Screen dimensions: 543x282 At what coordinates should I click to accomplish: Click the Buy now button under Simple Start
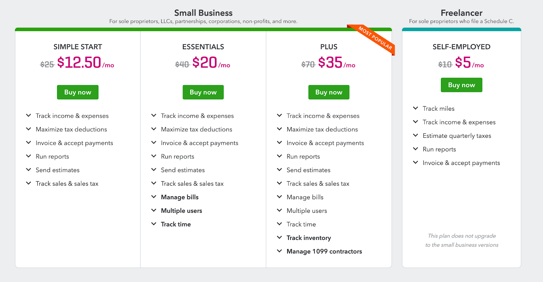[77, 92]
